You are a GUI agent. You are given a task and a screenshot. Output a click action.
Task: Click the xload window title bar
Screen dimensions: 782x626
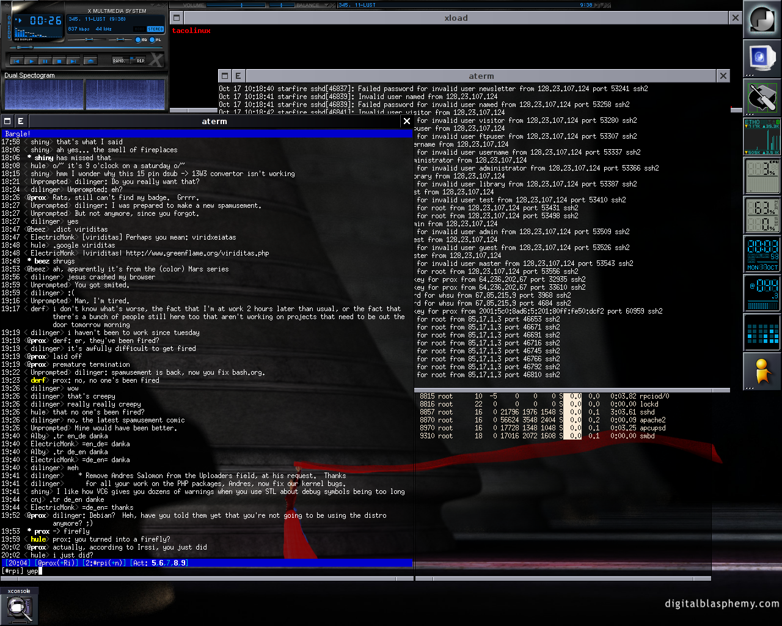pos(456,18)
